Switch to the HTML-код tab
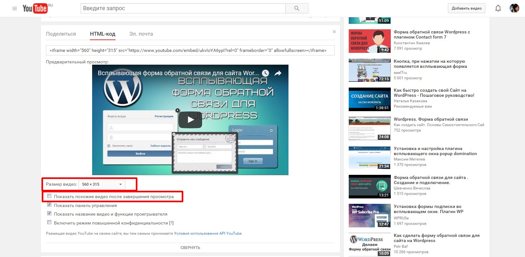The image size is (525, 257). [103, 34]
